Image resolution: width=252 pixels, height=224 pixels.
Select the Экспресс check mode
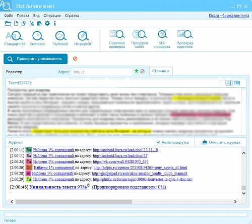tap(37, 38)
